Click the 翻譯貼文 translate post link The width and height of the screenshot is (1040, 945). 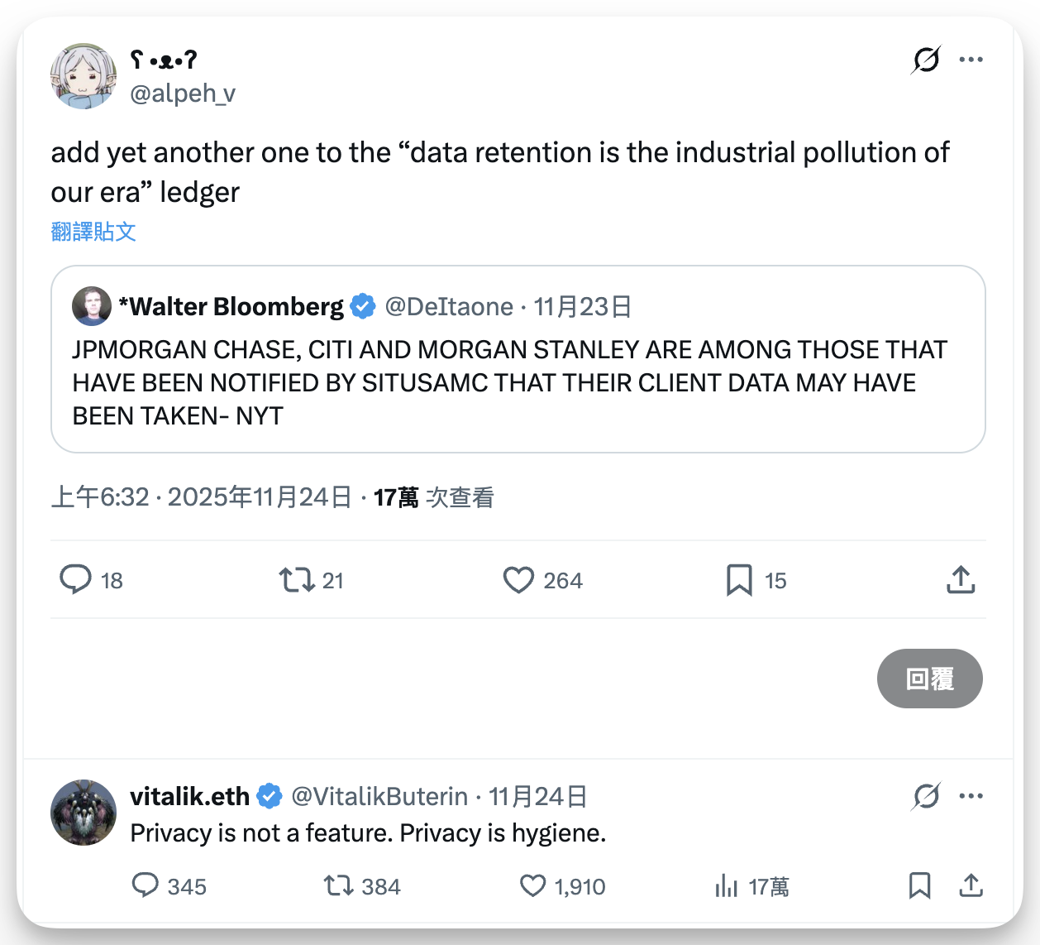(x=93, y=232)
